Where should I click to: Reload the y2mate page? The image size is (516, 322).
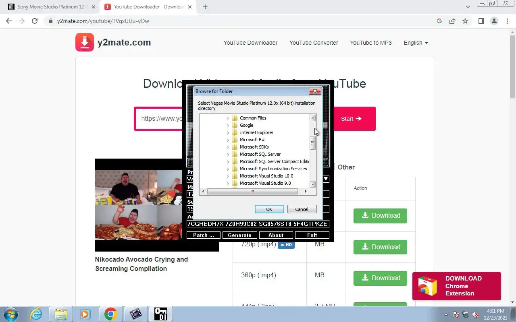point(35,21)
